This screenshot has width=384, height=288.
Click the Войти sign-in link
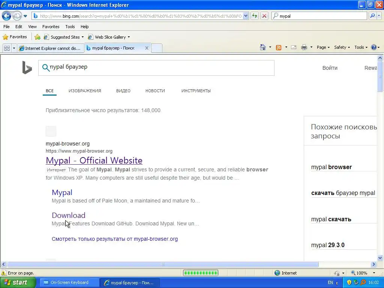click(330, 68)
